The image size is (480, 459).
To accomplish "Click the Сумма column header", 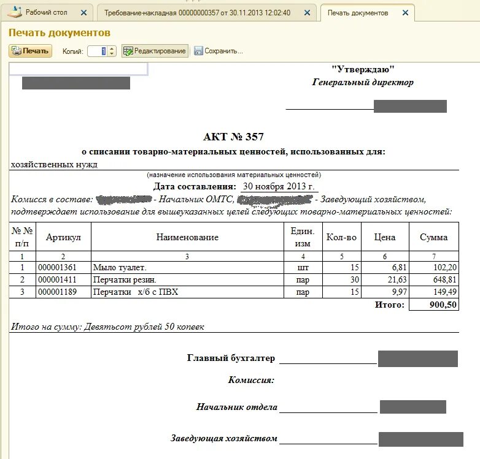I will [434, 237].
